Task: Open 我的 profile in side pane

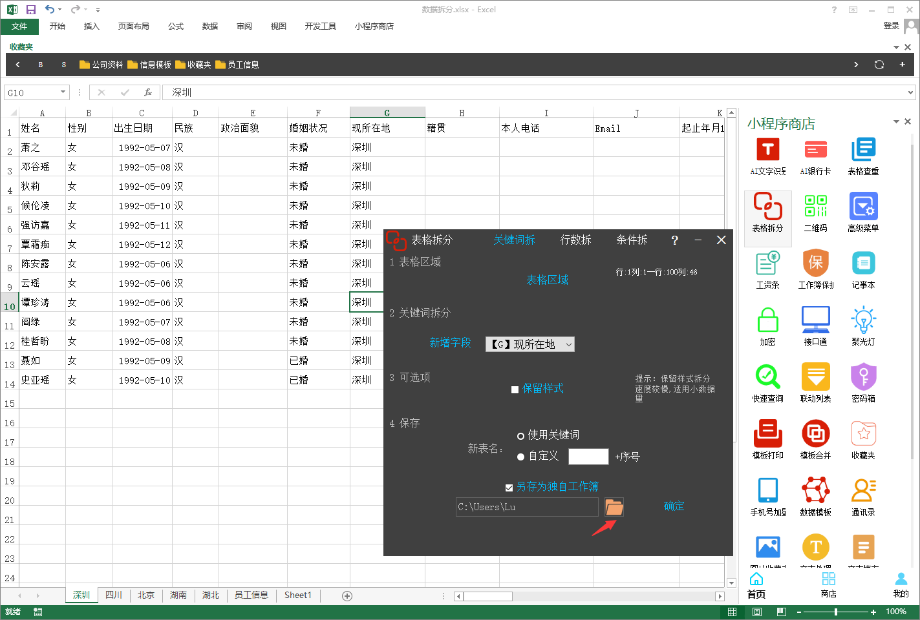Action: (901, 584)
